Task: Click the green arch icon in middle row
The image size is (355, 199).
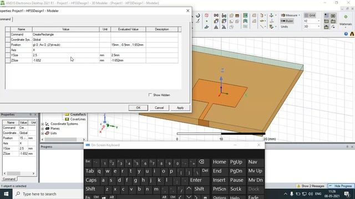Action: pyautogui.click(x=245, y=21)
